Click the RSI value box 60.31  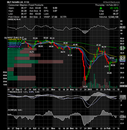click(123, 27)
